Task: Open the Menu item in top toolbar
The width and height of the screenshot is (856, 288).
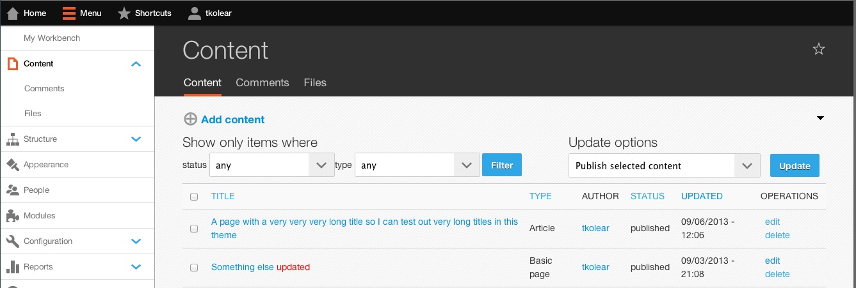Action: click(82, 13)
